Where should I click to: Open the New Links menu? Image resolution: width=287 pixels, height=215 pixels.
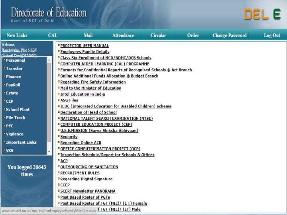17,35
